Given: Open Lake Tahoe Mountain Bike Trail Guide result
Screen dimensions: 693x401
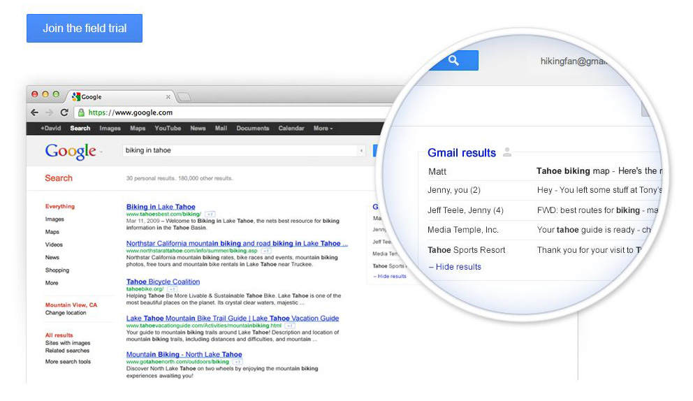Looking at the screenshot, I should pos(233,319).
